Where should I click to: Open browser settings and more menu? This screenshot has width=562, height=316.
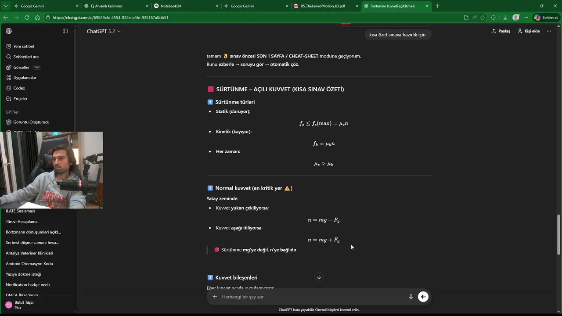pyautogui.click(x=526, y=18)
